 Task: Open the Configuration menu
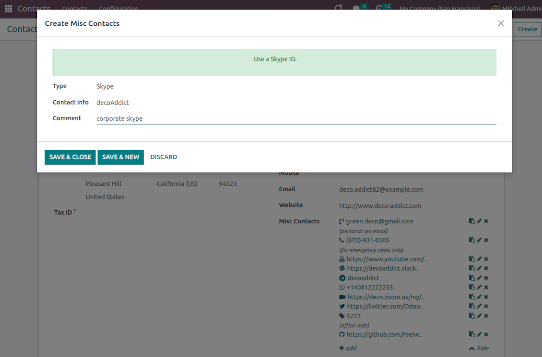[118, 8]
